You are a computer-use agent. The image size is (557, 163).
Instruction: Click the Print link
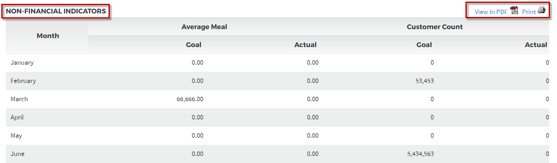click(529, 12)
